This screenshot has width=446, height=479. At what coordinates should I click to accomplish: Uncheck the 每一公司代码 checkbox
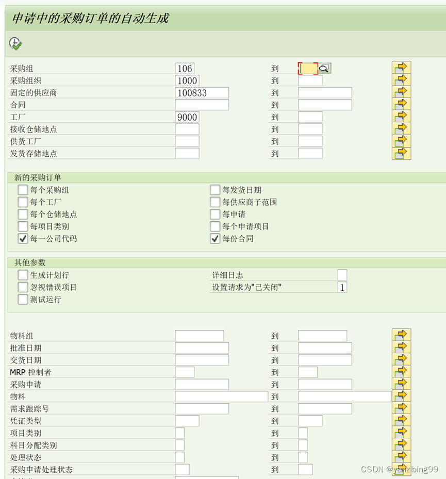click(23, 238)
